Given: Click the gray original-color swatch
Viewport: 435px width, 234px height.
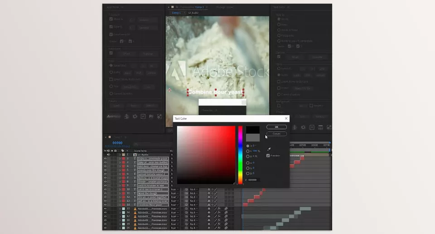Looking at the screenshot, I should click(252, 137).
